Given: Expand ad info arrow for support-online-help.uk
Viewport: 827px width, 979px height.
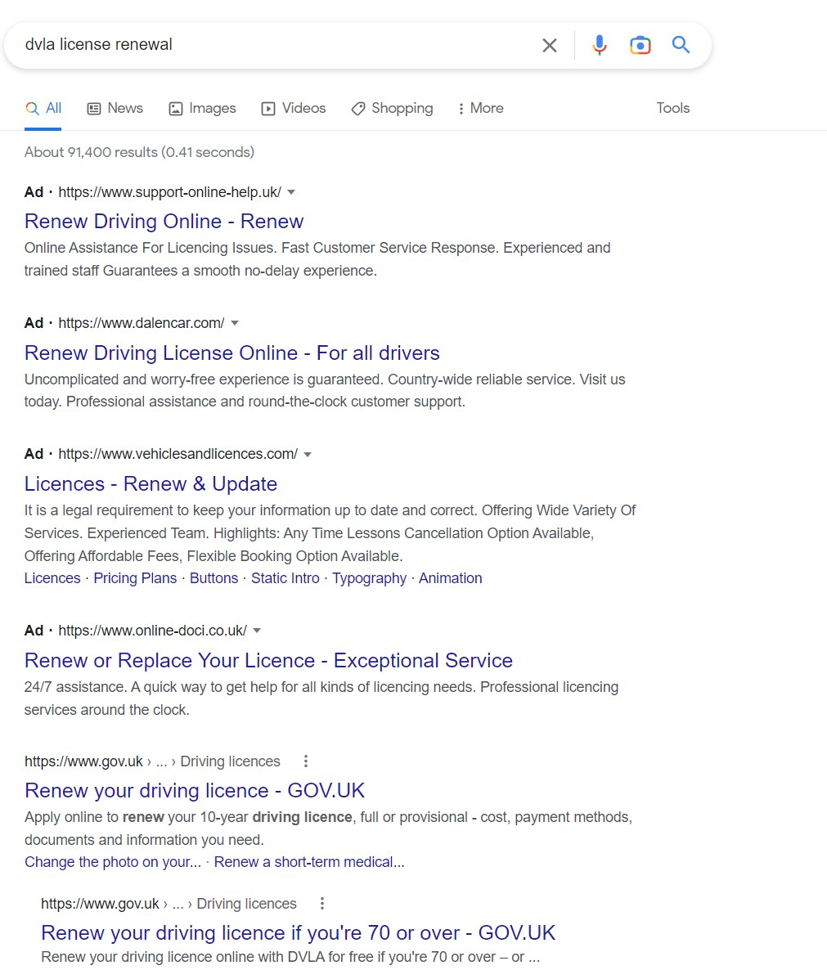Looking at the screenshot, I should 291,192.
